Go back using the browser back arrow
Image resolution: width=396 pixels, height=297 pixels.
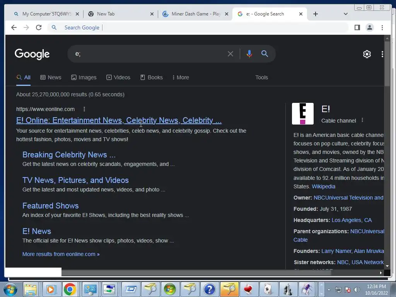point(14,27)
